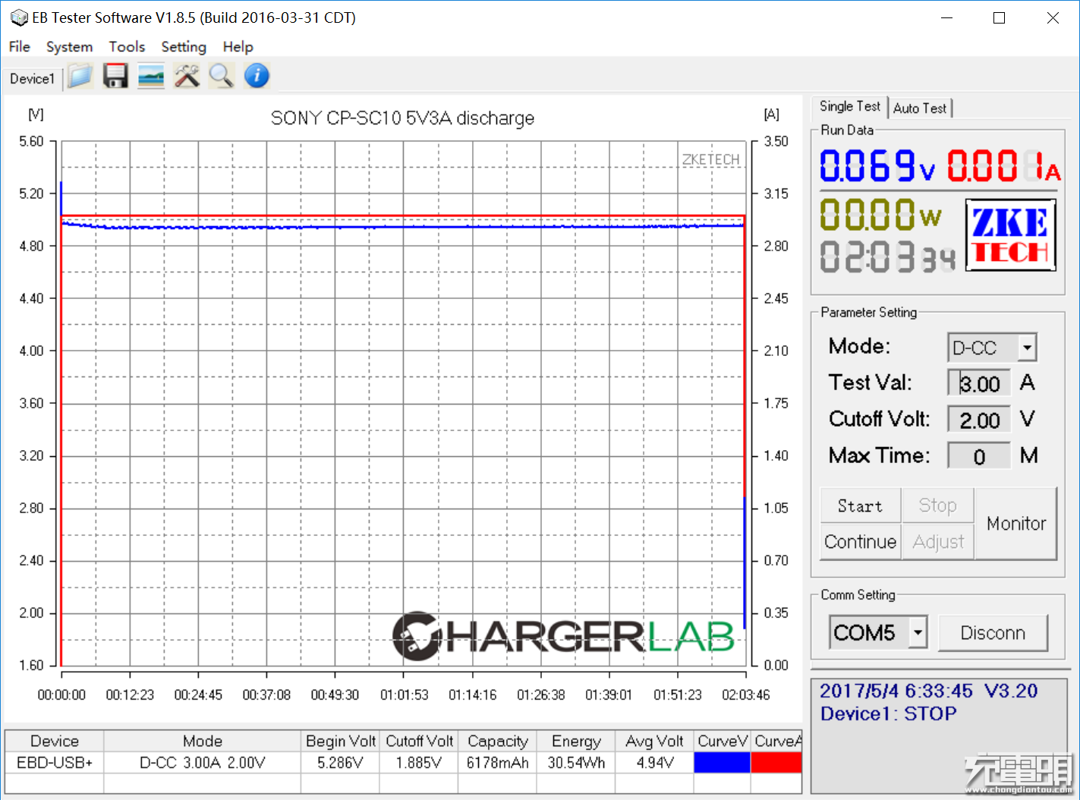Click the Continue button

861,542
